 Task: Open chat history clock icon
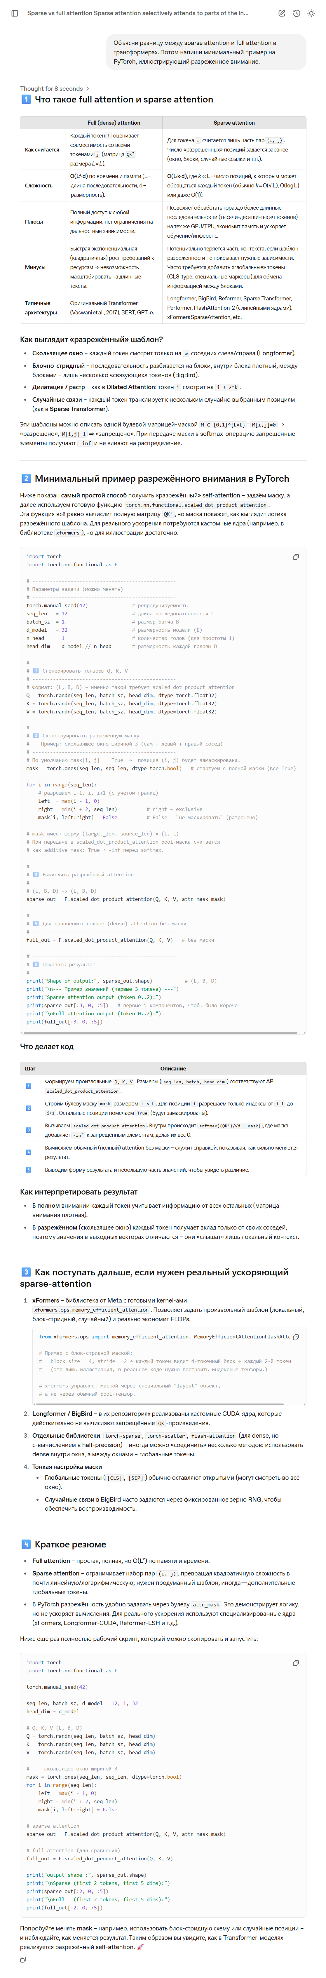(296, 13)
